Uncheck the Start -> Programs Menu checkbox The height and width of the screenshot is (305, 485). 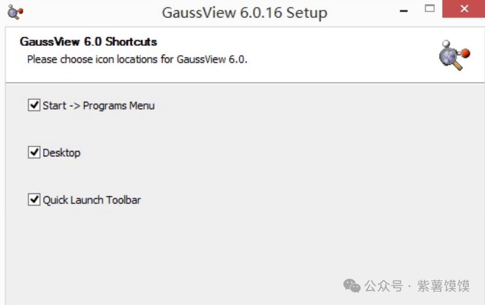[x=34, y=105]
